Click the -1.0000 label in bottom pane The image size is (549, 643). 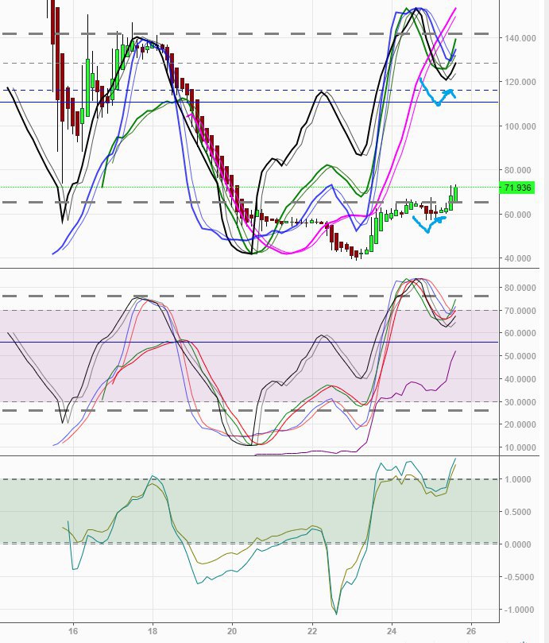pyautogui.click(x=518, y=610)
